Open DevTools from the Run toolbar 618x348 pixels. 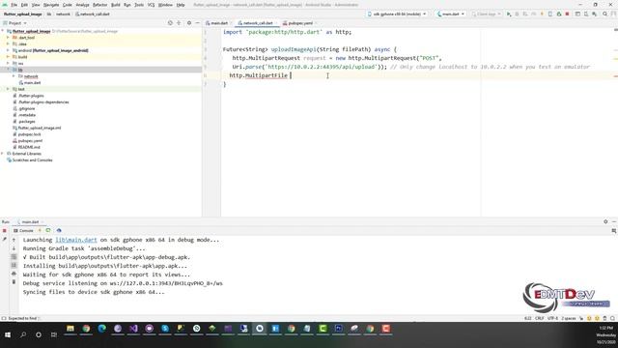[59, 230]
